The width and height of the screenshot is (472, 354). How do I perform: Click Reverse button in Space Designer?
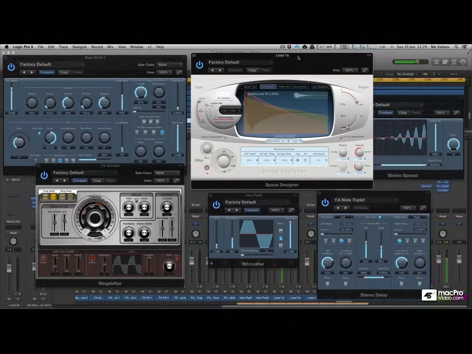pyautogui.click(x=323, y=87)
